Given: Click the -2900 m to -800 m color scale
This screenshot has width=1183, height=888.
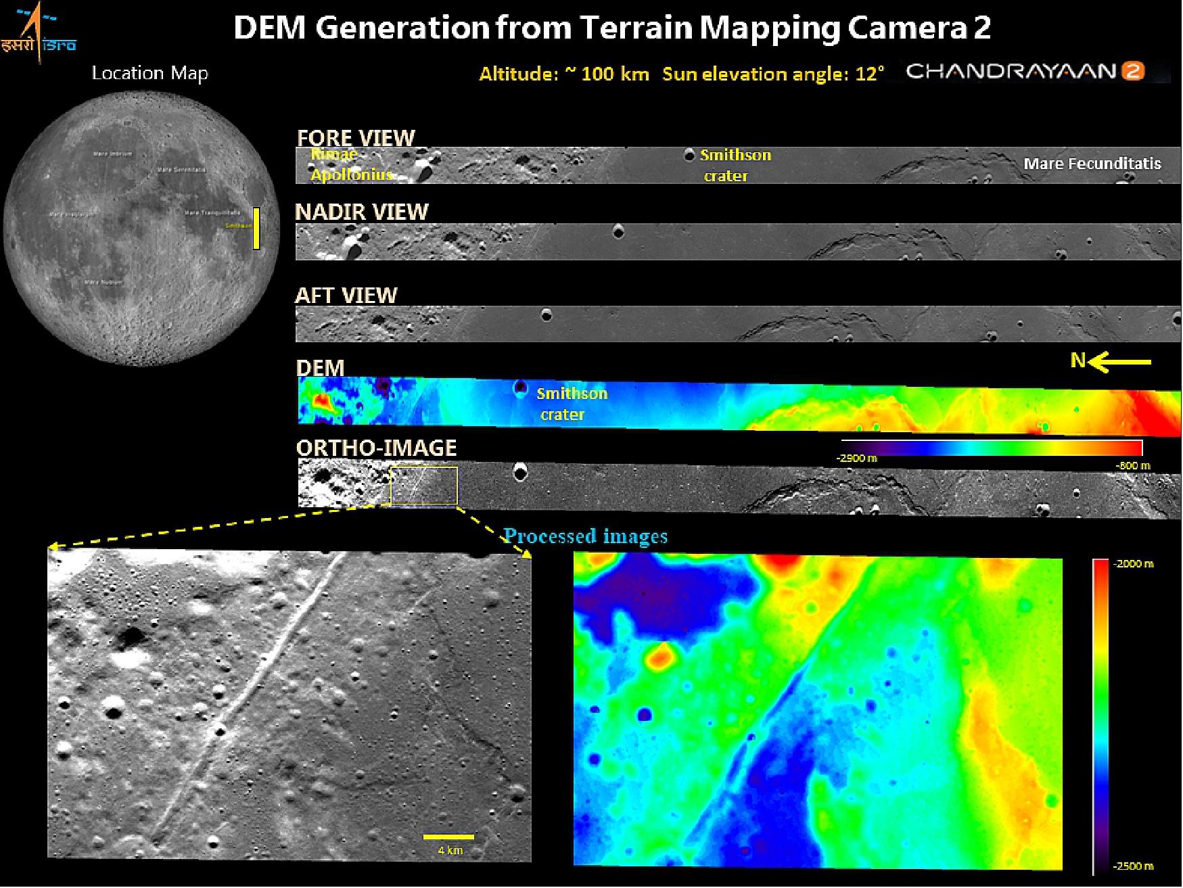Looking at the screenshot, I should [988, 448].
